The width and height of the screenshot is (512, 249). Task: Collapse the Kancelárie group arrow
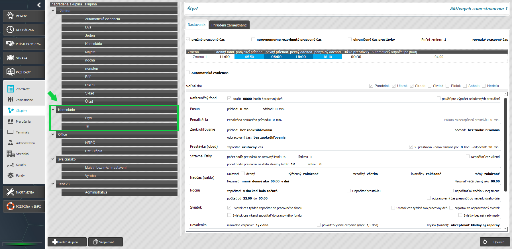pyautogui.click(x=53, y=110)
